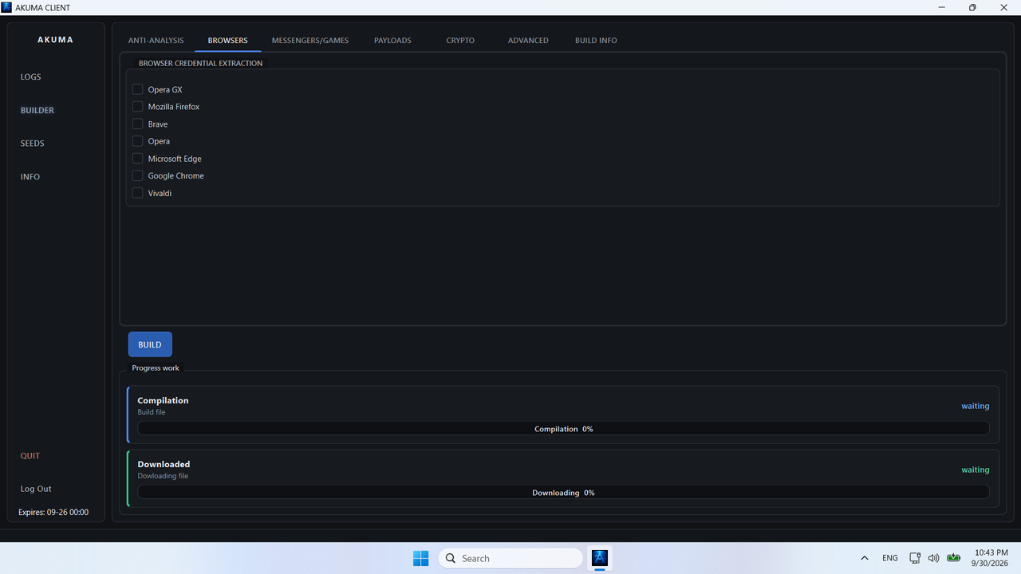Tick the Vivaldi checkbox

point(137,193)
